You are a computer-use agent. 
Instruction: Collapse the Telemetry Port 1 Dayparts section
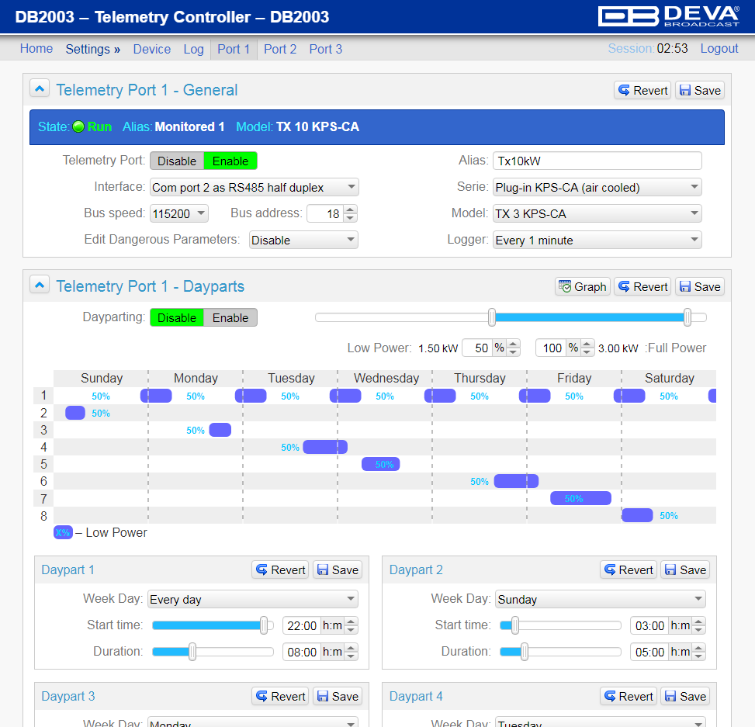tap(40, 285)
